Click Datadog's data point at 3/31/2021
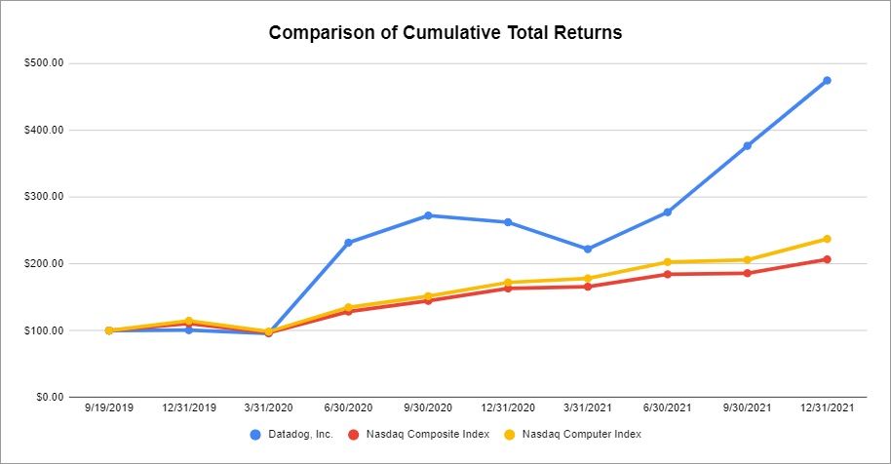The image size is (891, 464). pyautogui.click(x=588, y=249)
